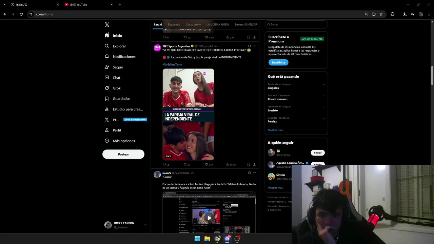Viewport: 434px width, 244px height.
Task: Click the page vertical scrollbar
Action: coord(432,76)
